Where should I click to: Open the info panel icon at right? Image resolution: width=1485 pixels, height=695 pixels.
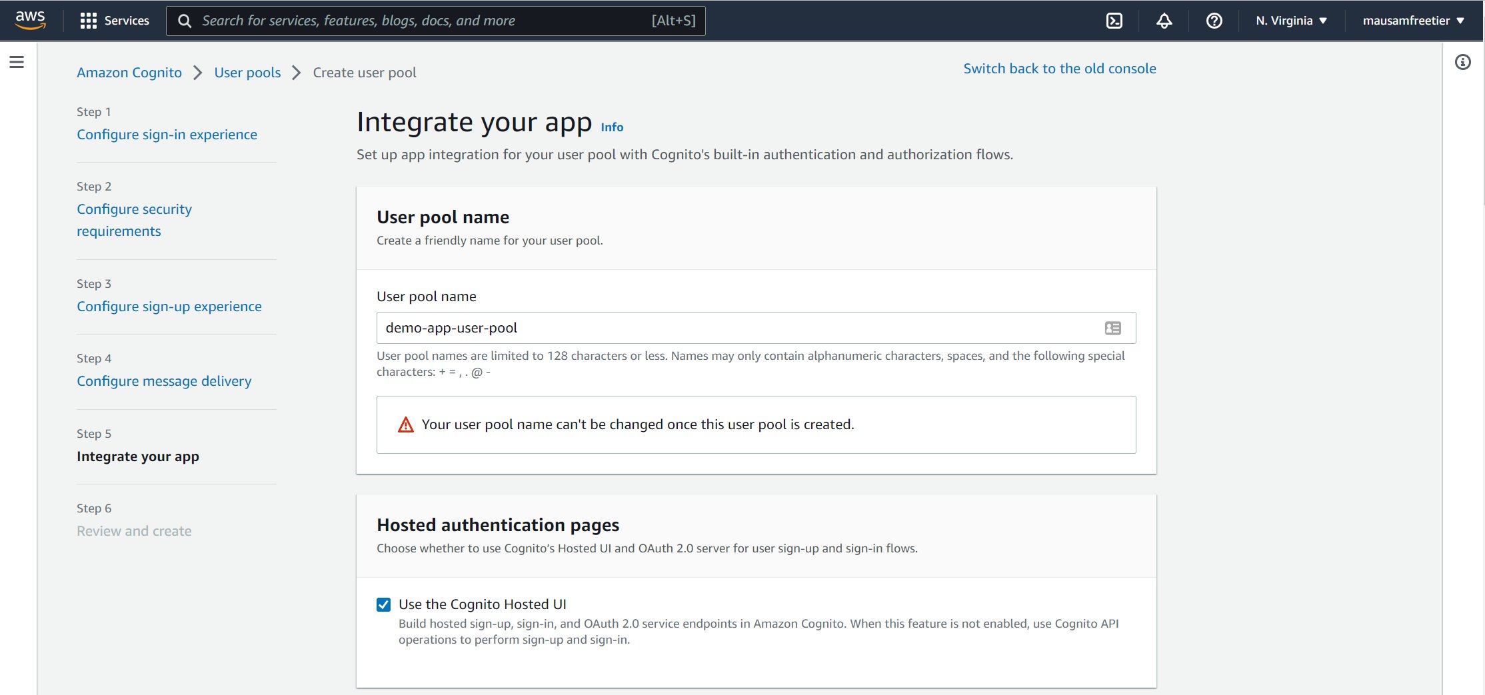(1462, 62)
